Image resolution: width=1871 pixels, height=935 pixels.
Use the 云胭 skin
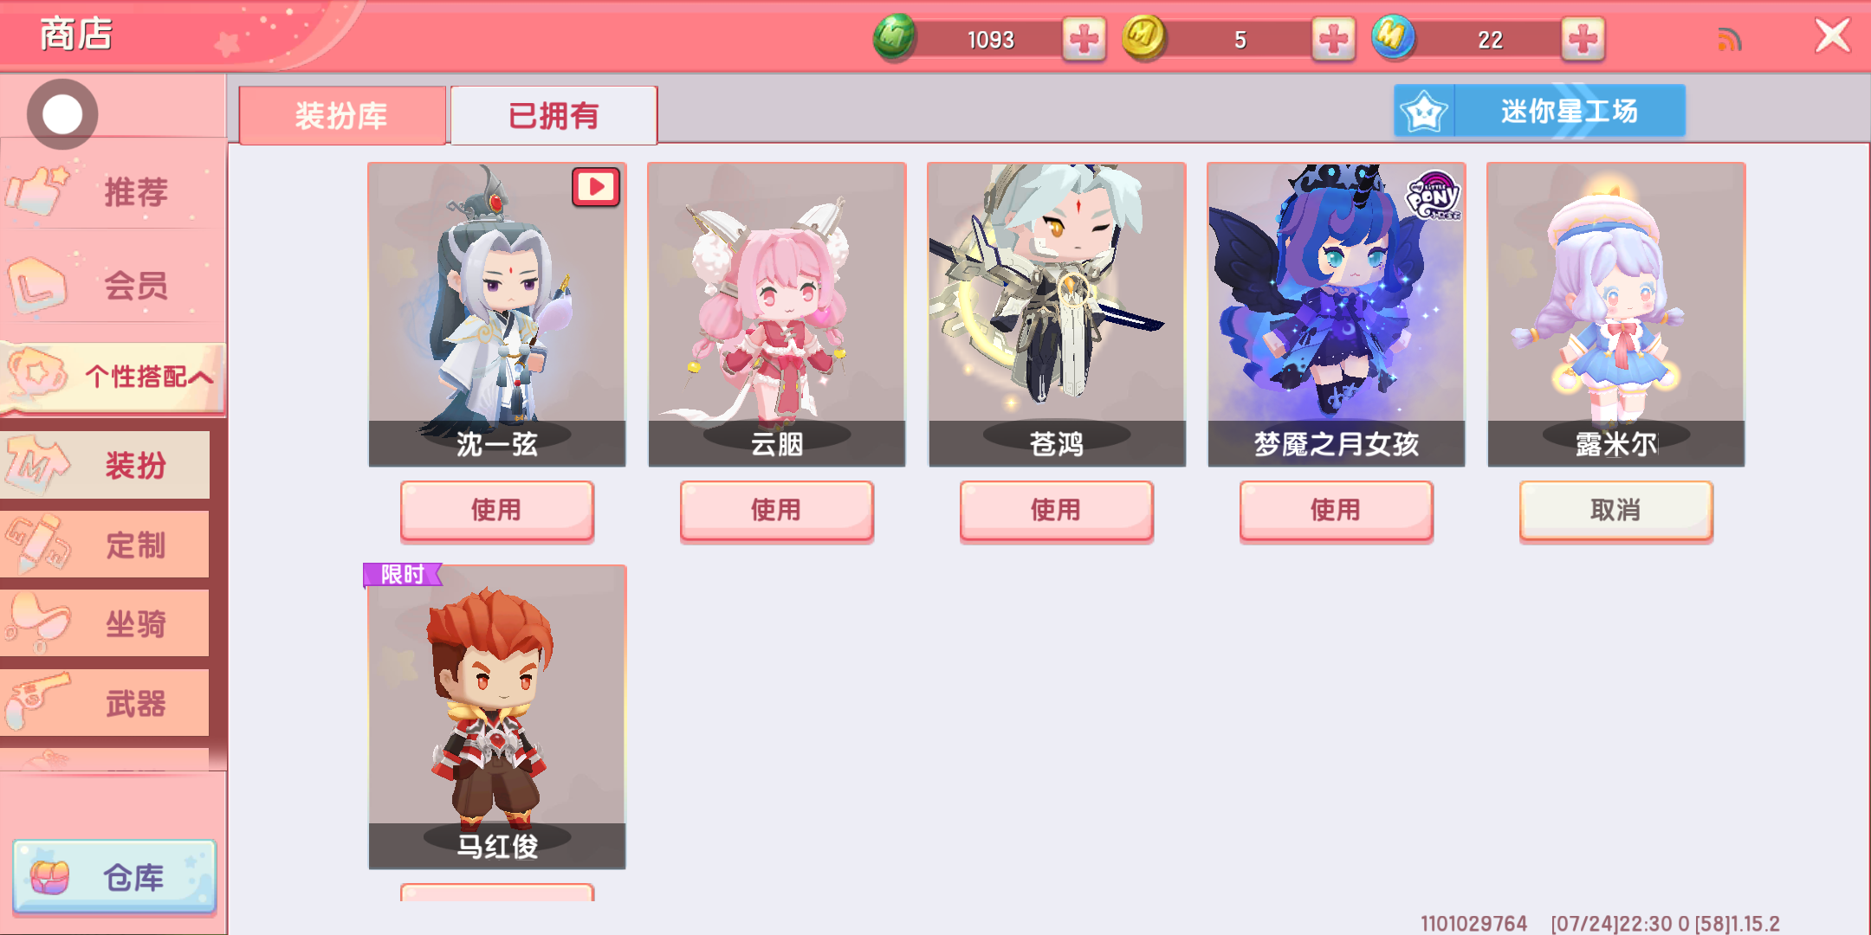(776, 511)
